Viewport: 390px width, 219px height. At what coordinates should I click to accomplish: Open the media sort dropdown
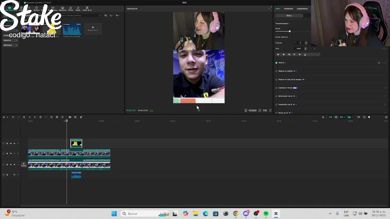pos(112,16)
